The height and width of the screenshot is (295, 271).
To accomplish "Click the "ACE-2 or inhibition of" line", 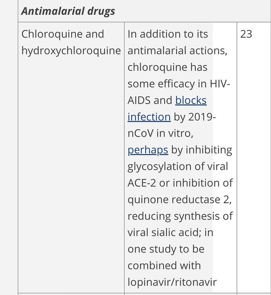I will point(180,183).
